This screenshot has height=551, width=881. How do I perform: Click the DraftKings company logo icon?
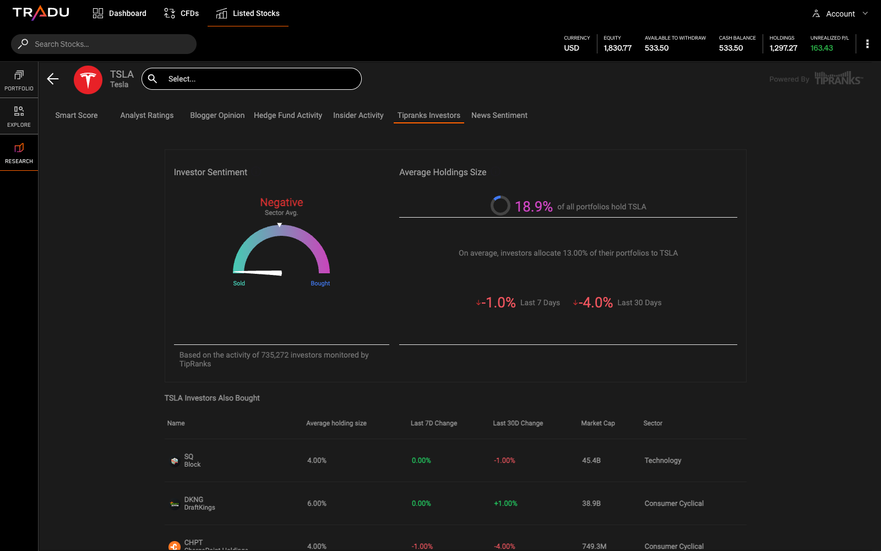[x=175, y=504]
